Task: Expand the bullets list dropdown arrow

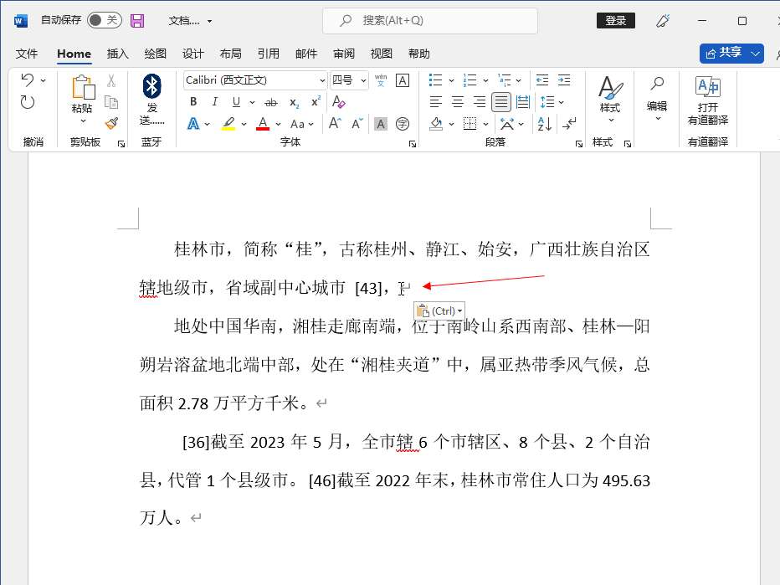Action: 451,80
